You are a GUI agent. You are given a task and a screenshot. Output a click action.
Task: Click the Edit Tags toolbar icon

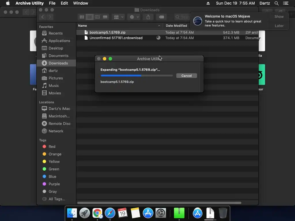pyautogui.click(x=161, y=17)
